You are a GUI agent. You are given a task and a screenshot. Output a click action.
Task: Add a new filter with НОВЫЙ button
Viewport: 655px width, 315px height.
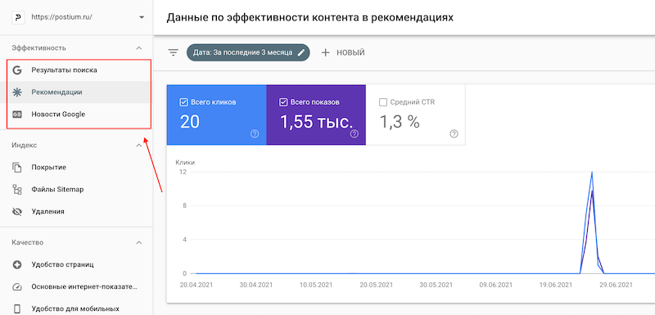pyautogui.click(x=343, y=52)
